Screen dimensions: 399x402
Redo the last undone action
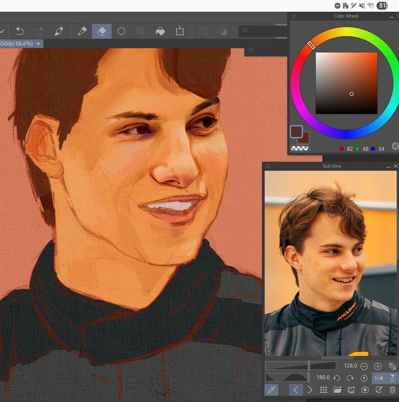pyautogui.click(x=39, y=31)
